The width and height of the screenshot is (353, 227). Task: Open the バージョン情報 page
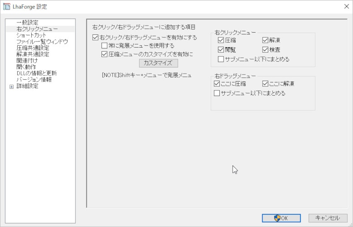(34, 79)
